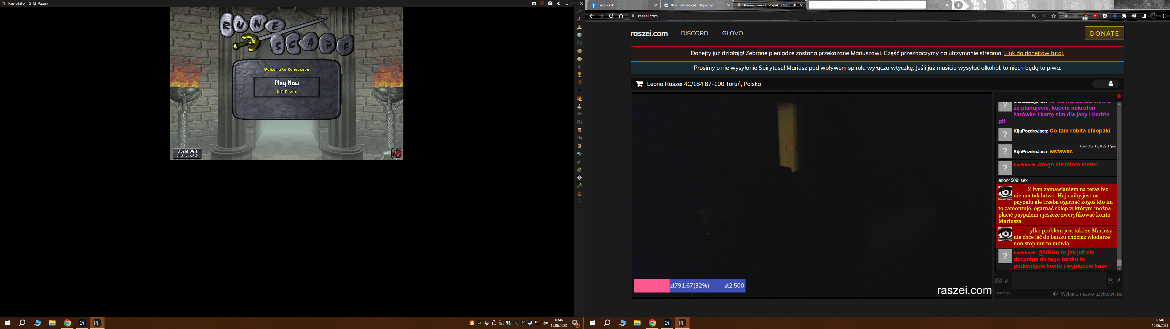Take a RuneLite screenshot with camera icon

(x=550, y=4)
